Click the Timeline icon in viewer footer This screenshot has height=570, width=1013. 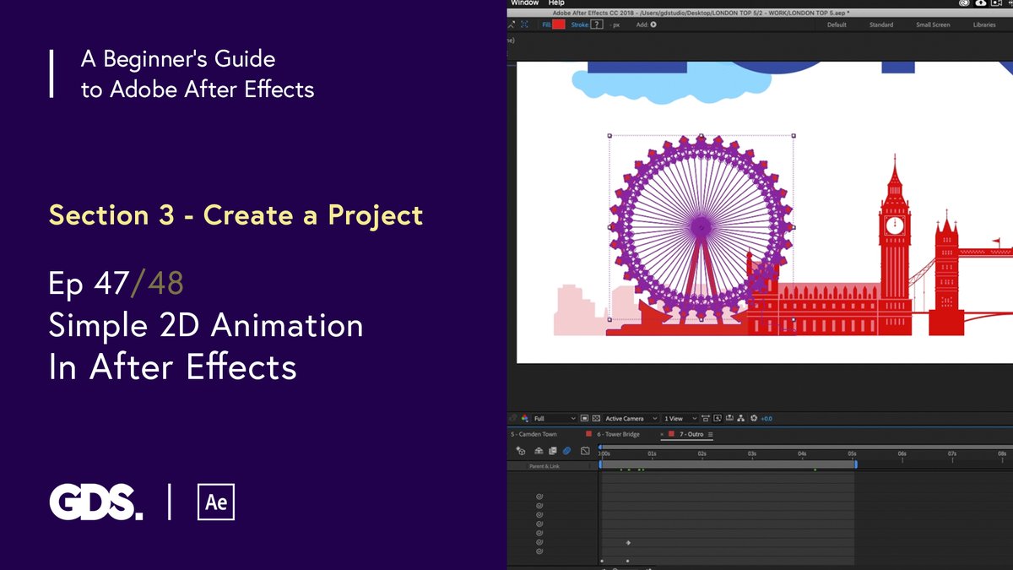(x=729, y=419)
